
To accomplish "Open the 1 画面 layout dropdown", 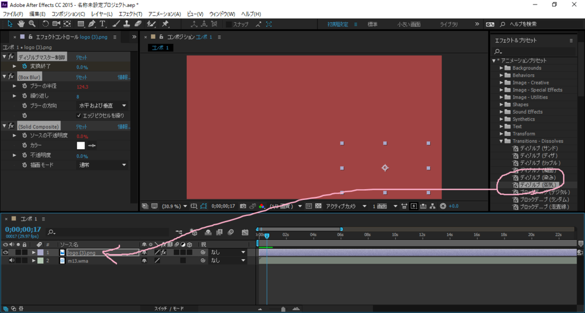I will tap(384, 206).
